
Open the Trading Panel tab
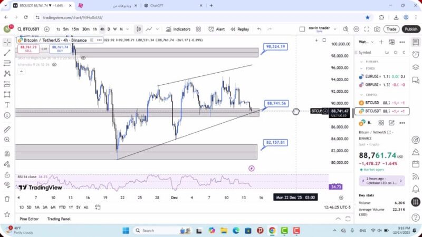pos(59,219)
